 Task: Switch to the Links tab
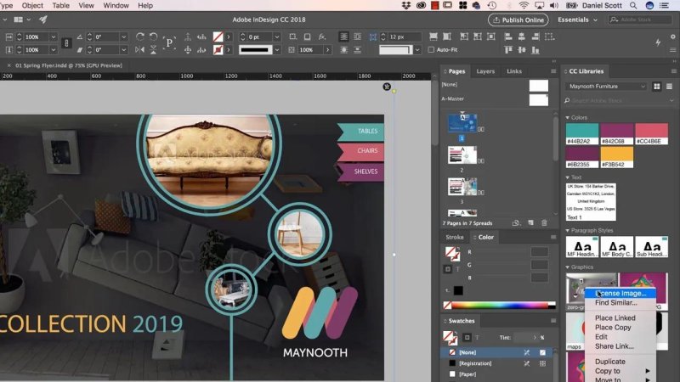514,71
